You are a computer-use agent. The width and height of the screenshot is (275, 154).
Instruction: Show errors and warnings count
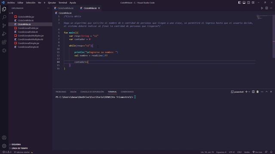point(7,152)
